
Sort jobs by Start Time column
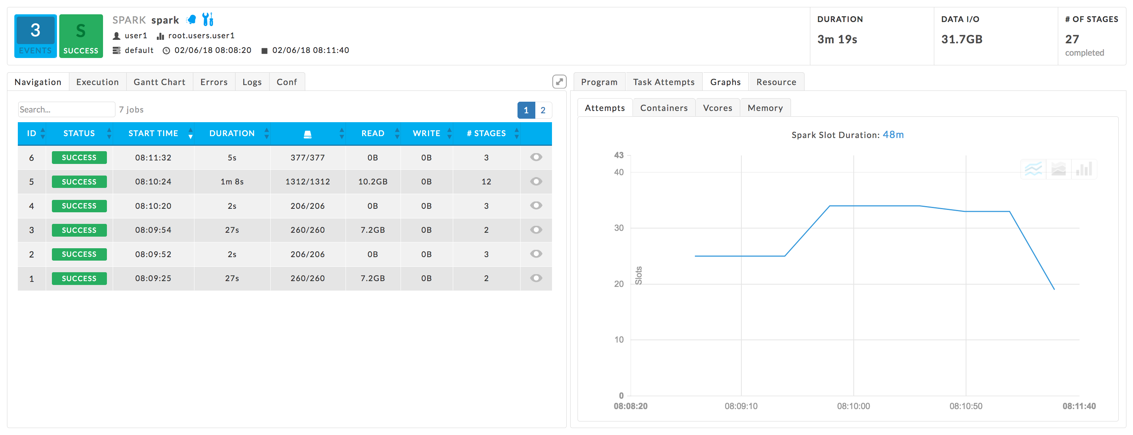tap(153, 133)
